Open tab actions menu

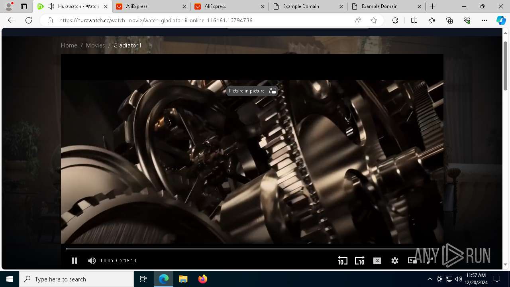click(24, 6)
